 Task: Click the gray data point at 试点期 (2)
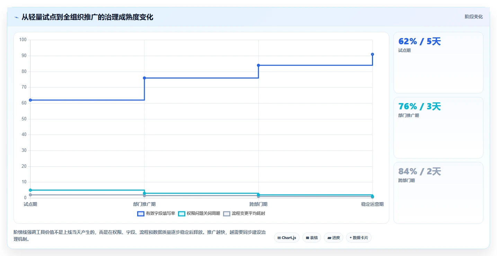[30, 195]
